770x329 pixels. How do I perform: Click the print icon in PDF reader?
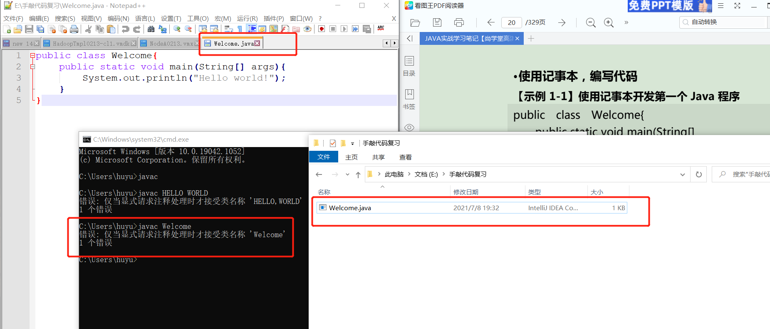[459, 22]
